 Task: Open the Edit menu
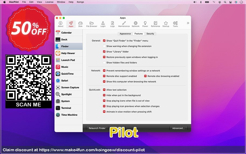[31, 2]
